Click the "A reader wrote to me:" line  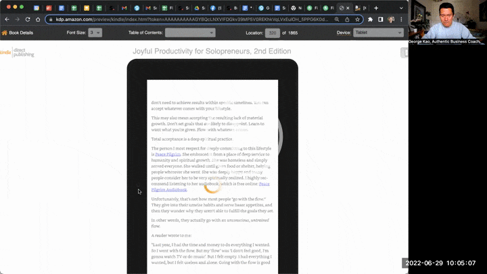[x=171, y=235]
